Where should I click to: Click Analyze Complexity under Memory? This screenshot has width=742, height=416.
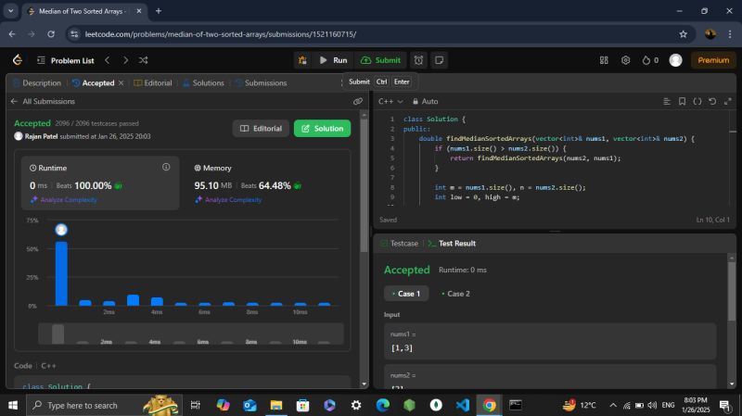228,199
